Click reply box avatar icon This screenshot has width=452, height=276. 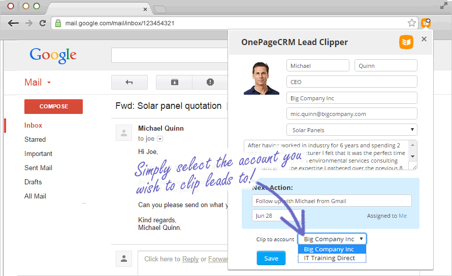(x=124, y=258)
